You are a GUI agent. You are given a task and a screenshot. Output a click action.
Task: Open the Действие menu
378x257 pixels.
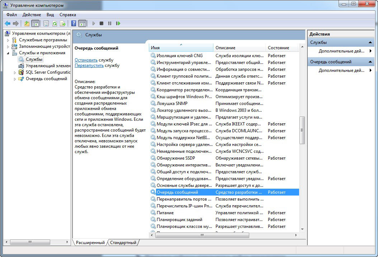[x=32, y=15]
